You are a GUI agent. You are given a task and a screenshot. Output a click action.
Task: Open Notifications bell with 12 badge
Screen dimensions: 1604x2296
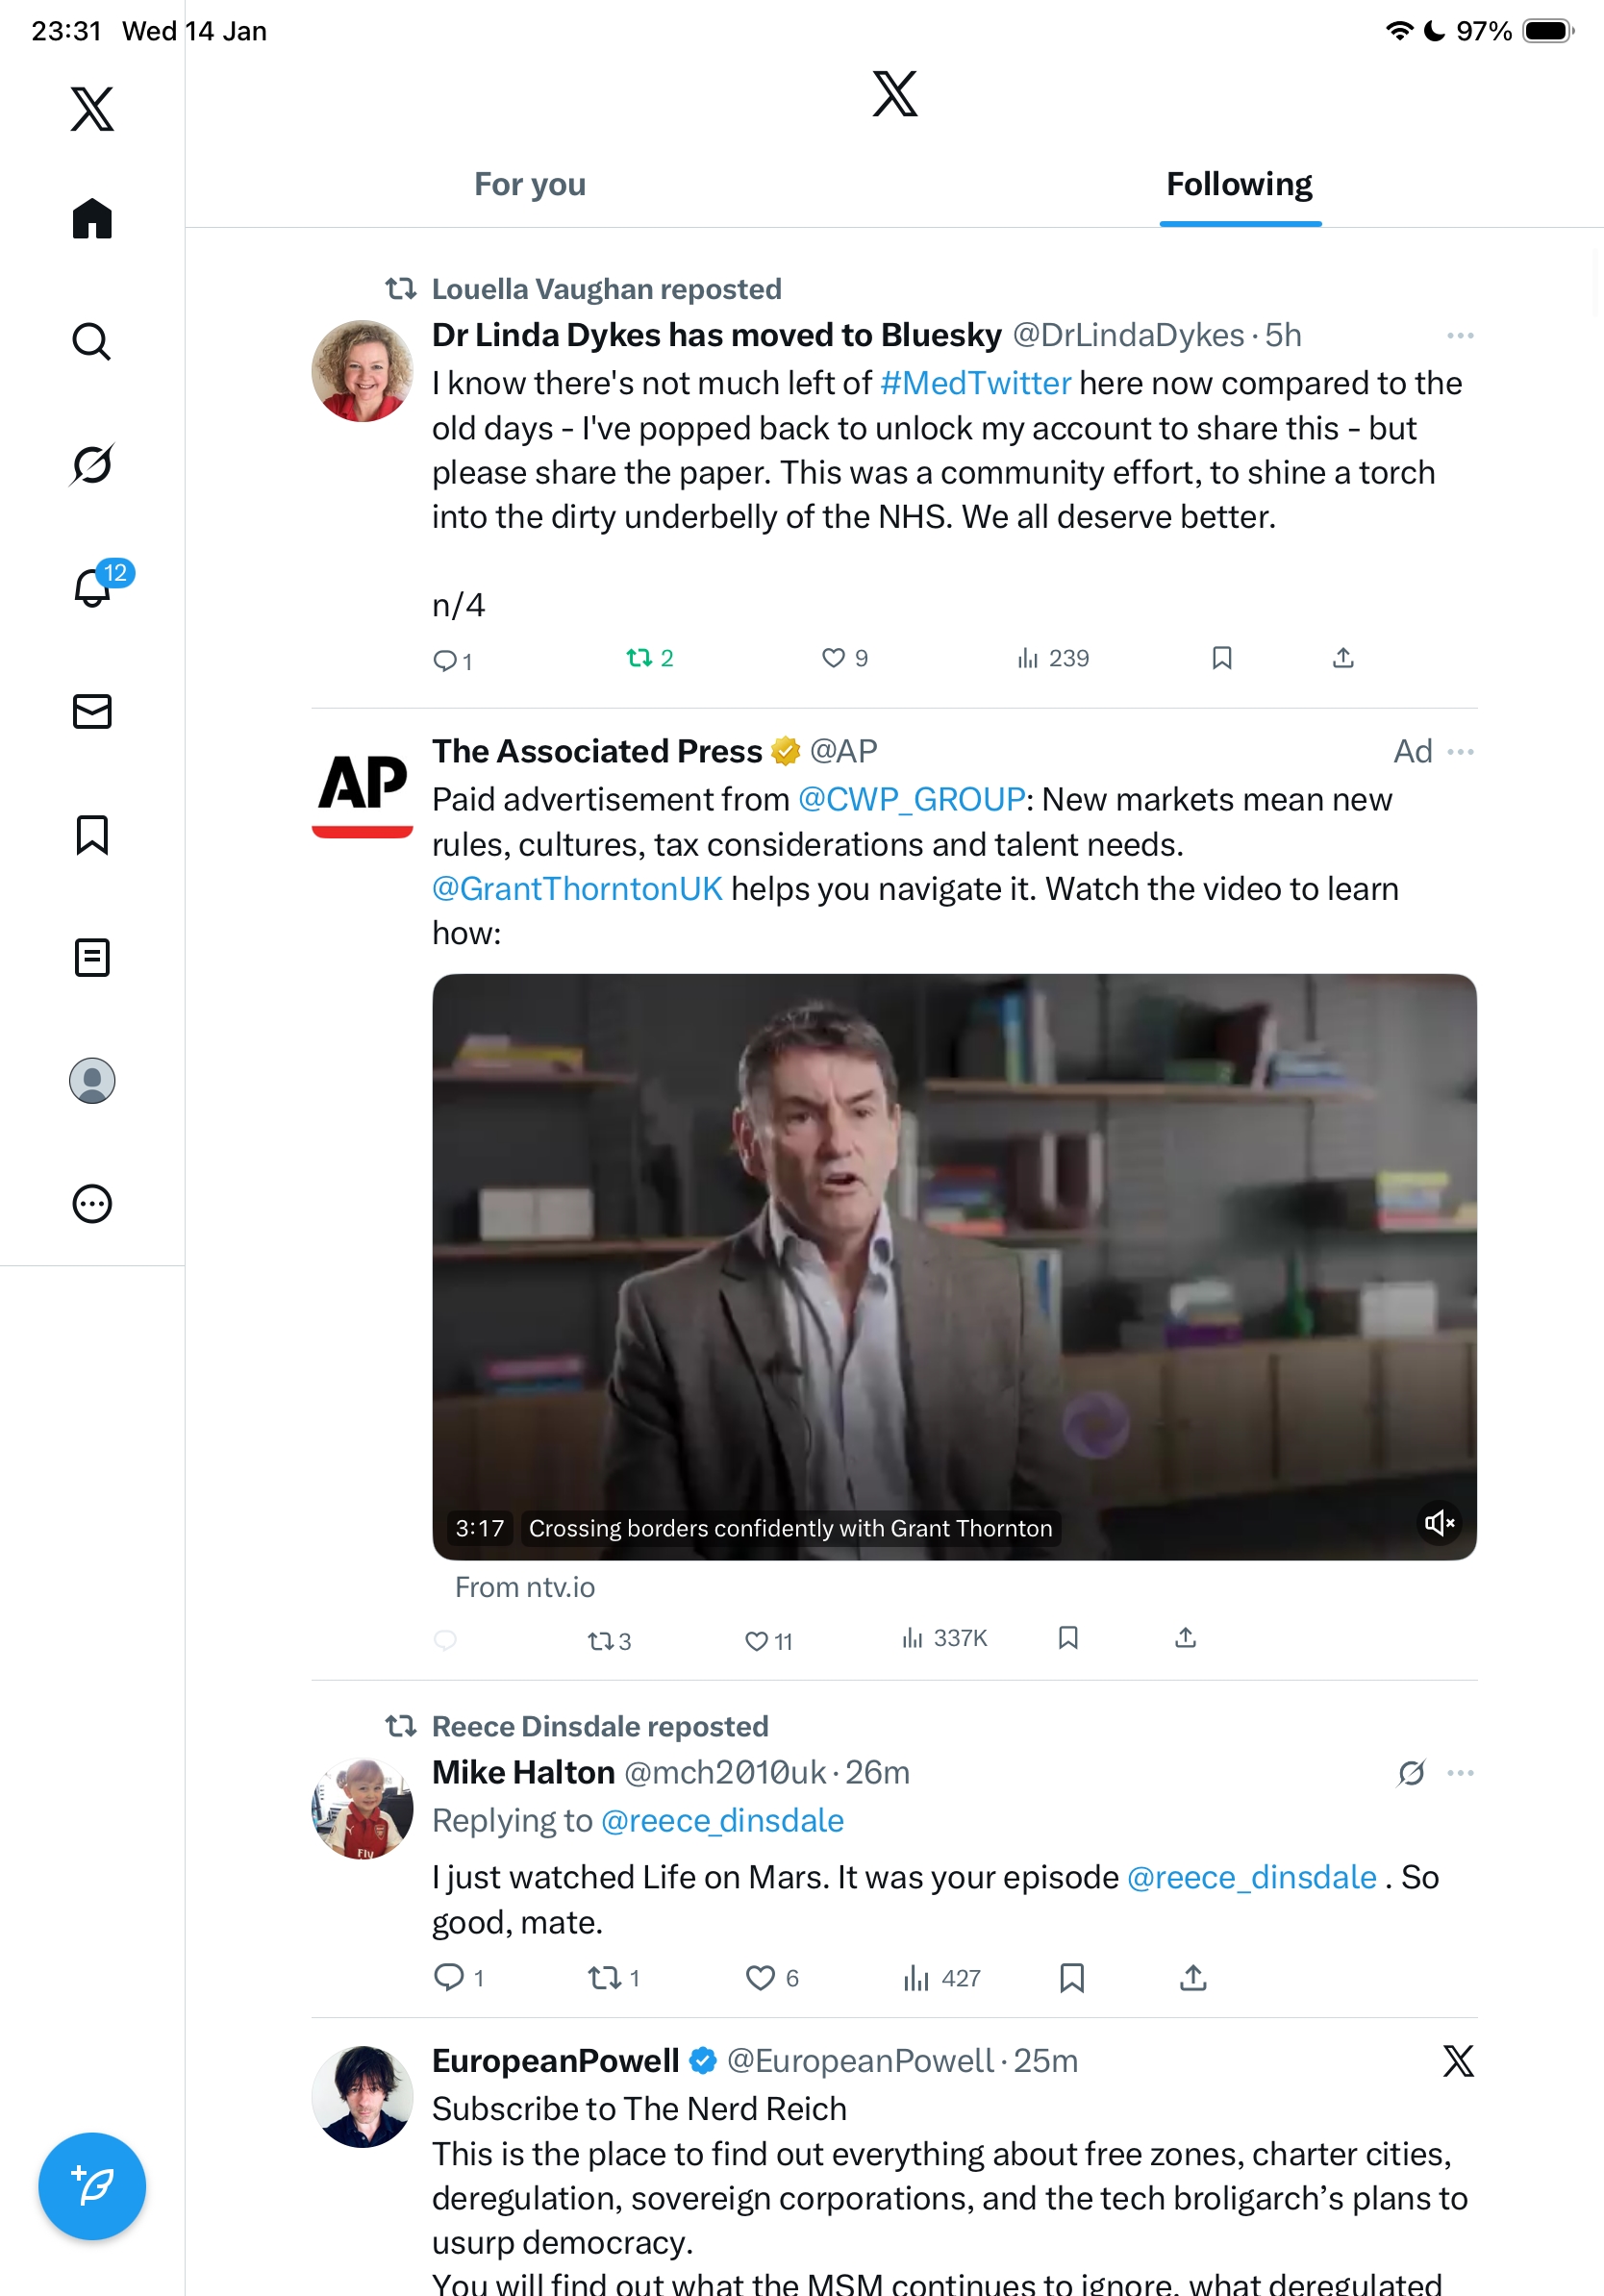[x=93, y=587]
